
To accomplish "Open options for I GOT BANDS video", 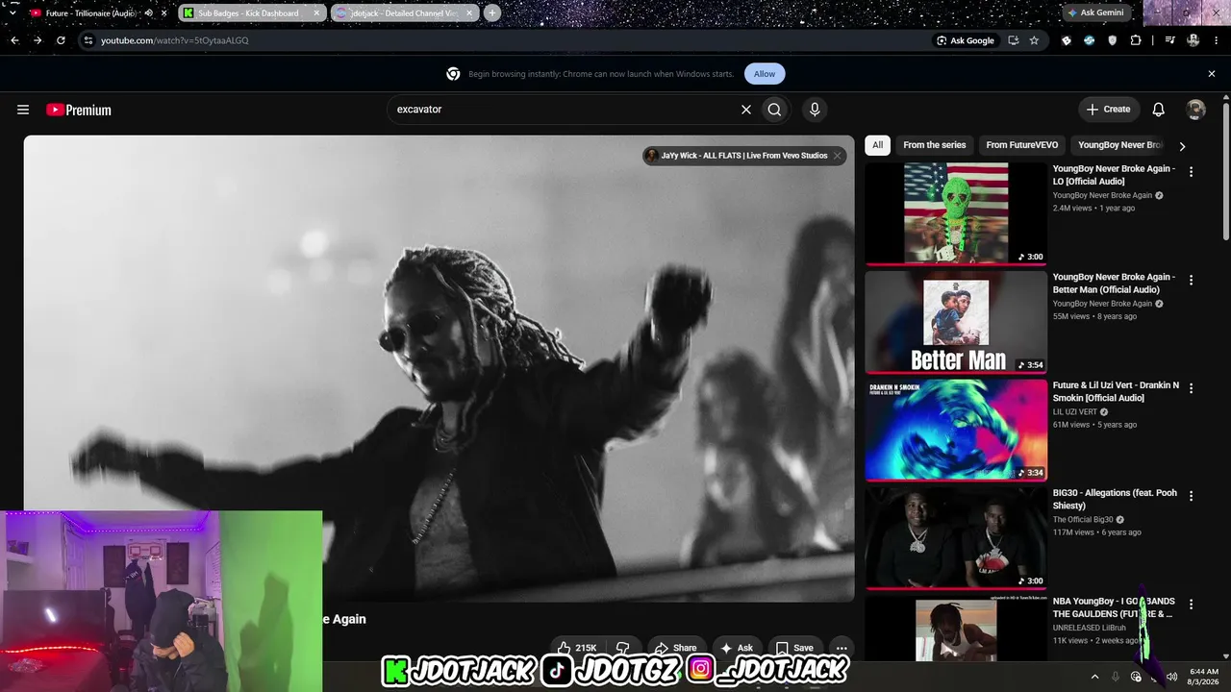I will point(1191,605).
